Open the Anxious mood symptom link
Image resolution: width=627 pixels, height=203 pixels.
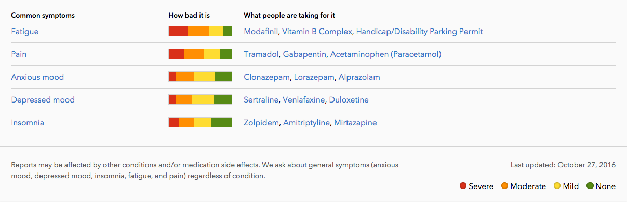tap(37, 77)
